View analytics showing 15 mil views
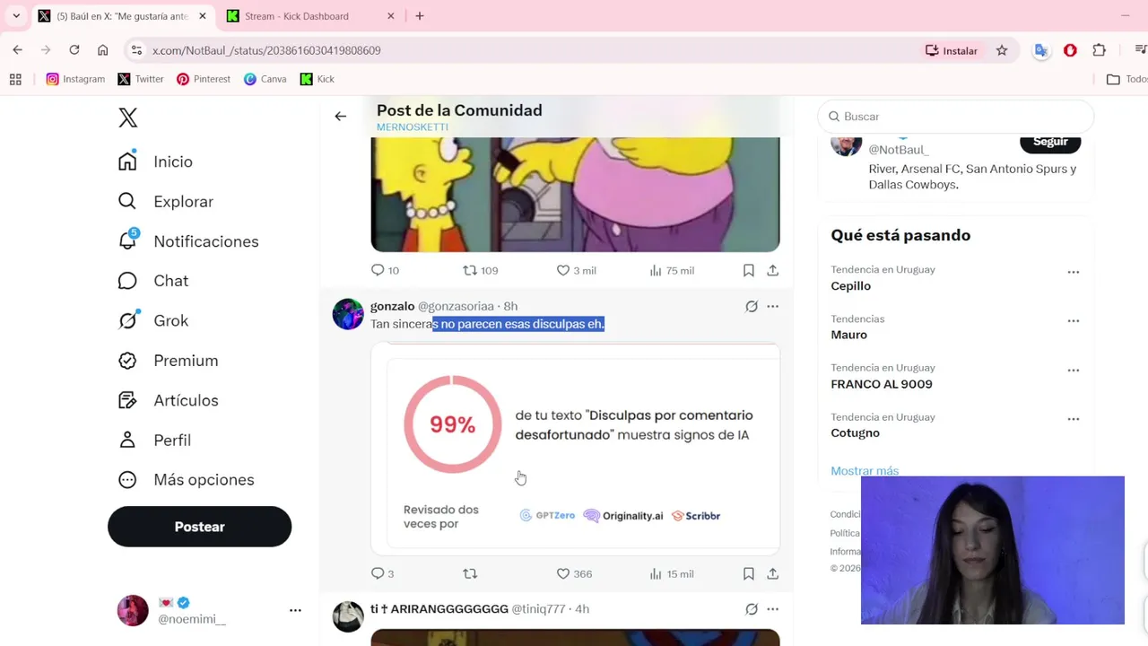This screenshot has height=646, width=1148. point(672,573)
